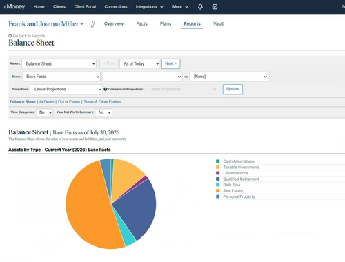Open the tasks checklist icon
345x262 pixels.
[215, 7]
